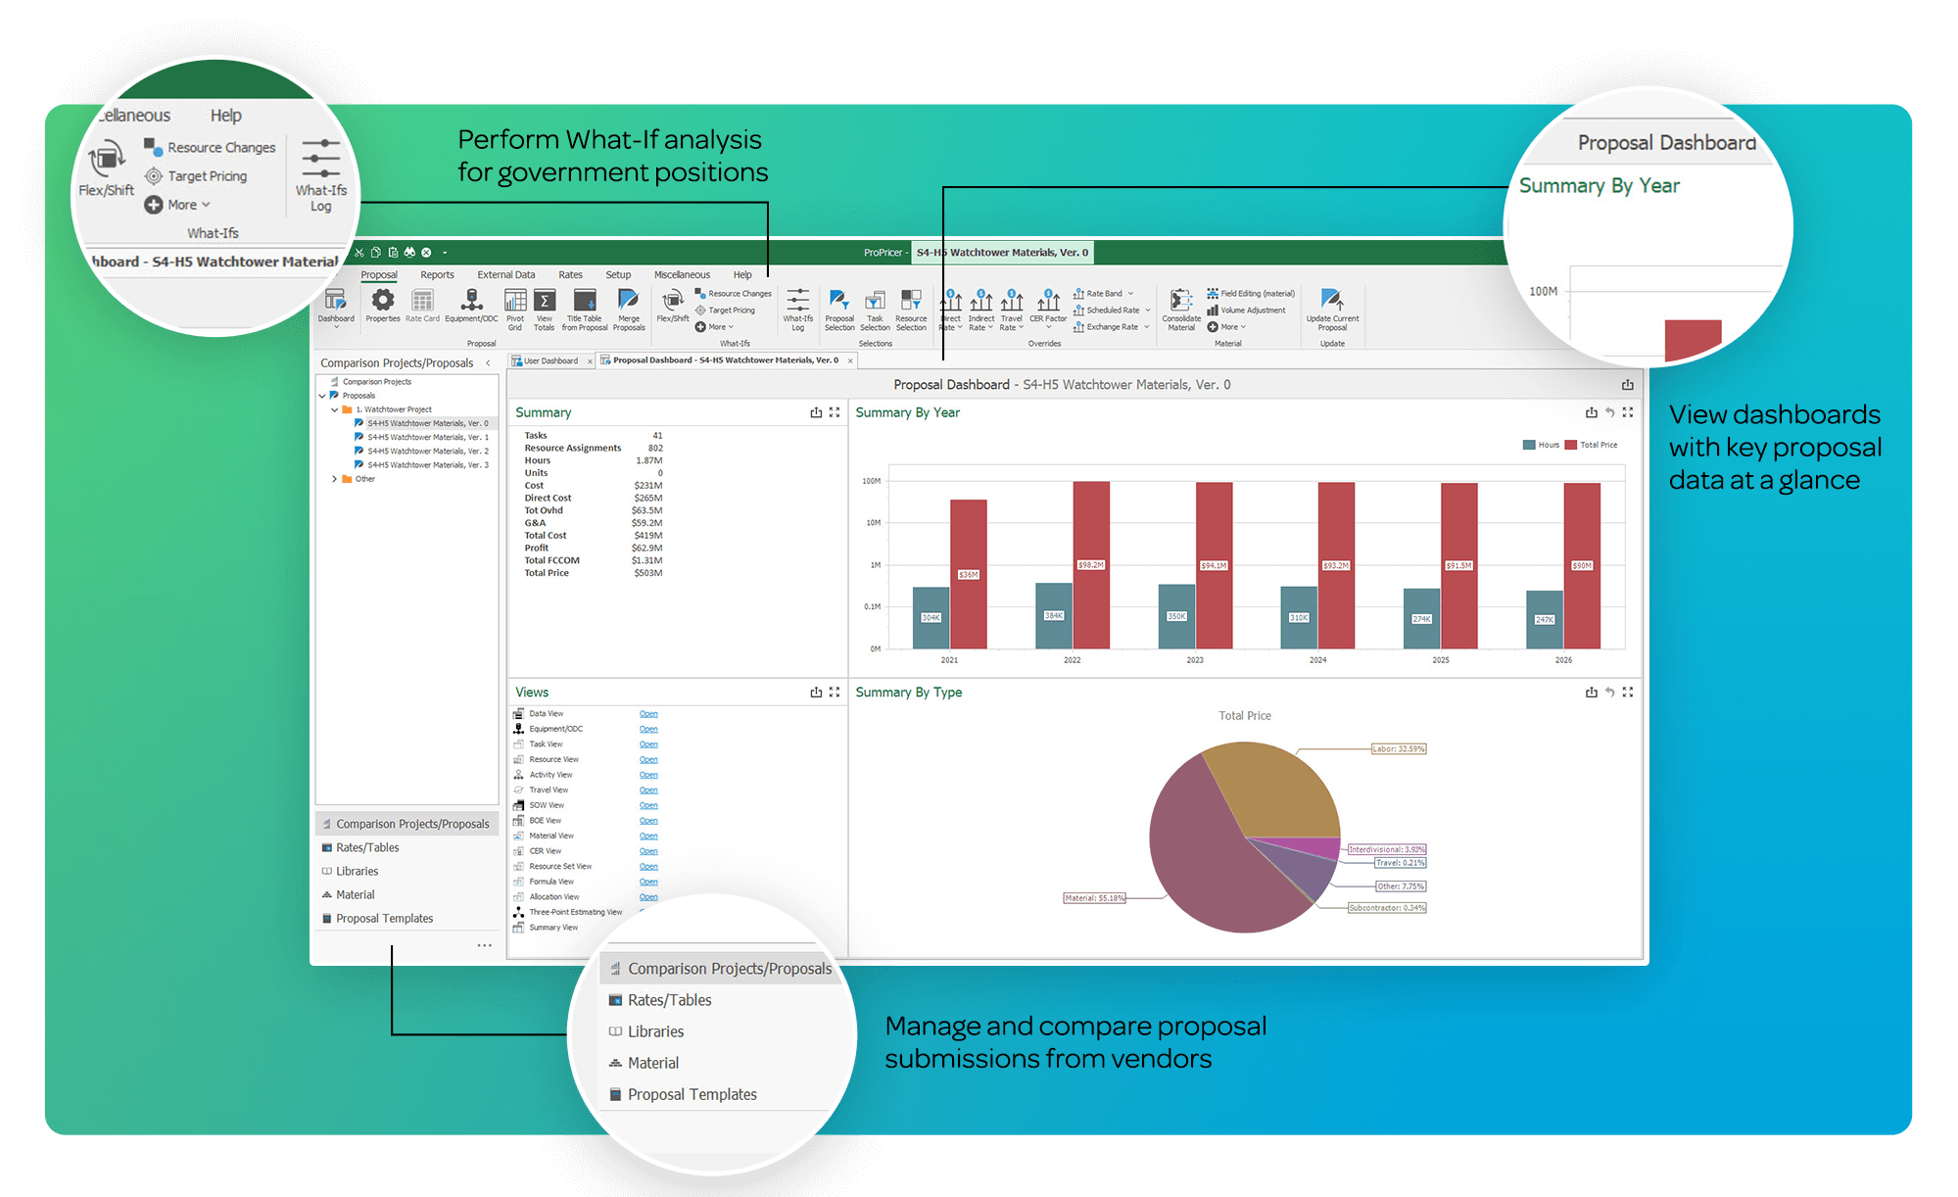Switch to the Reports ribbon tab
Viewport: 1958px width, 1197px height.
coord(437,275)
